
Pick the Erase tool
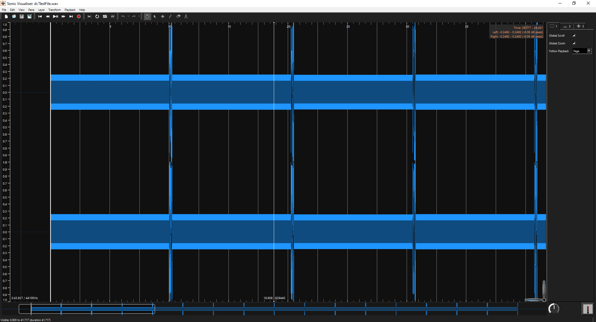(178, 16)
